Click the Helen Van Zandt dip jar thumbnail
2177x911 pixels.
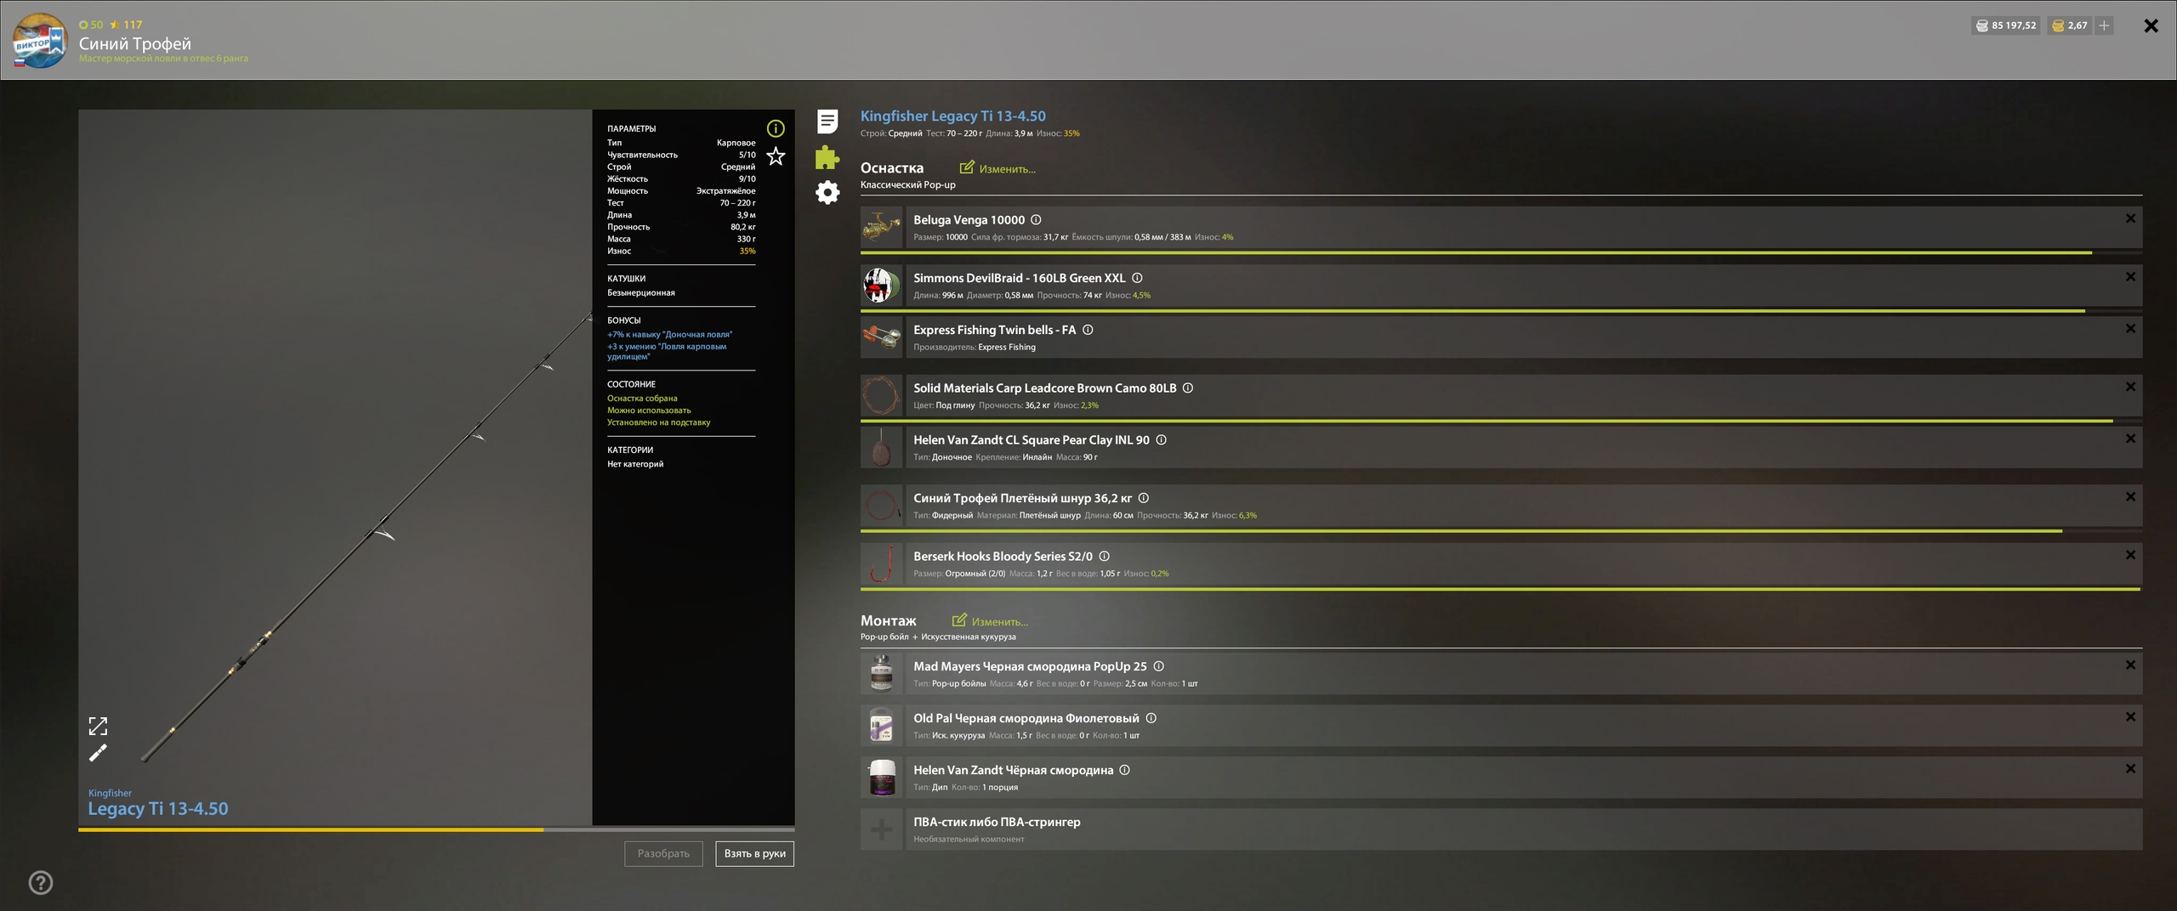pos(881,778)
